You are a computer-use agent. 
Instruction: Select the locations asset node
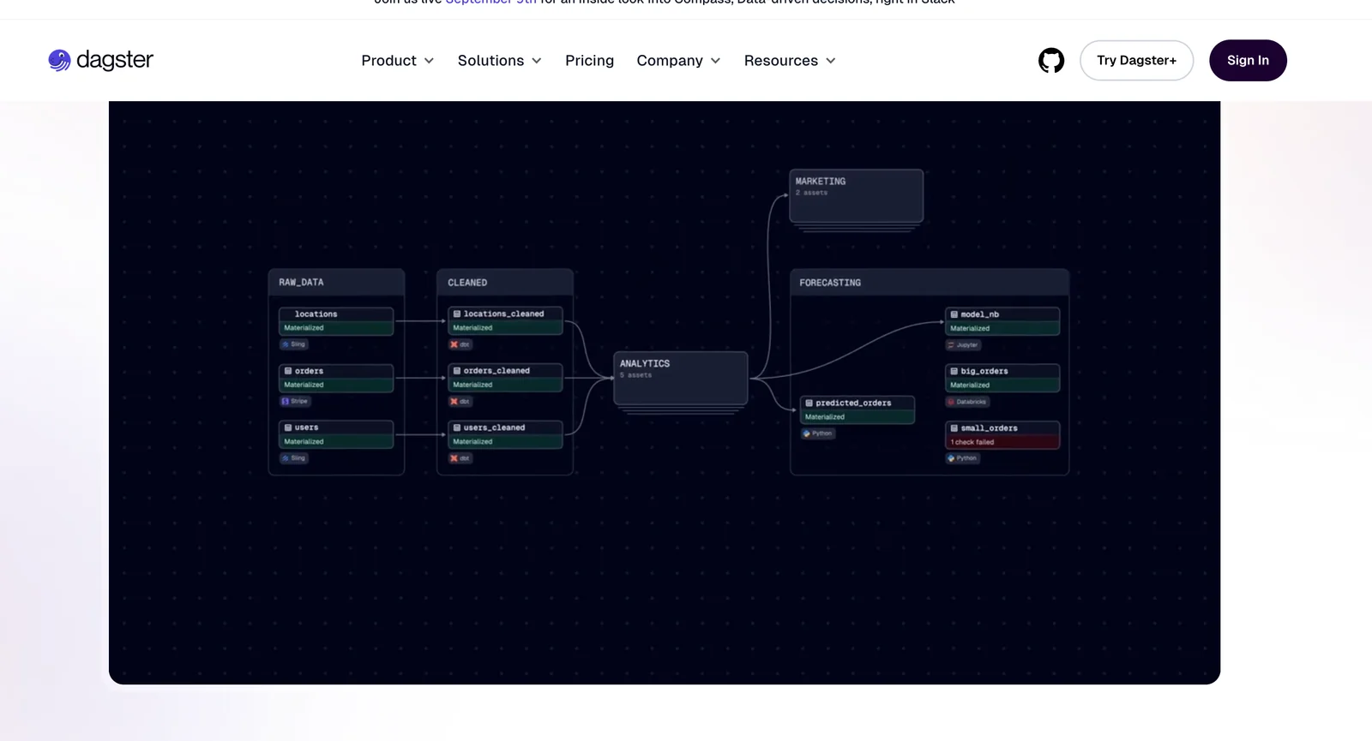point(336,321)
